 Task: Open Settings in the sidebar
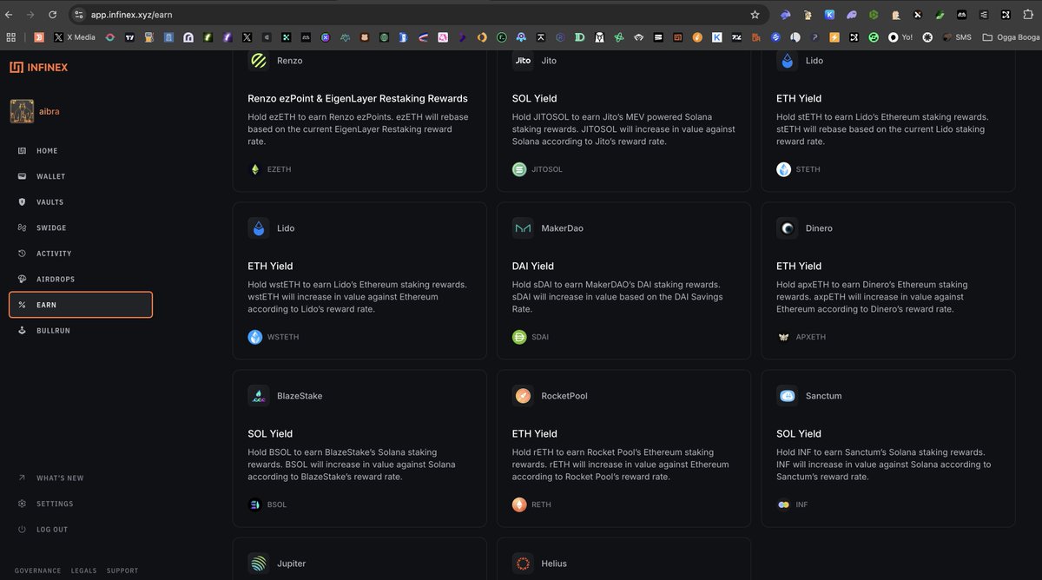coord(55,504)
